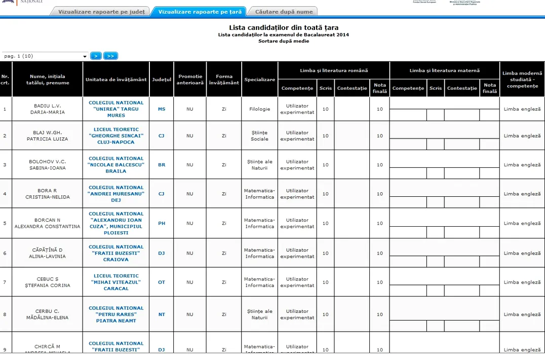Viewport: 545px width, 355px height.
Task: Open Colegiul National "Unirea" Targu Mures link
Action: pyautogui.click(x=116, y=109)
